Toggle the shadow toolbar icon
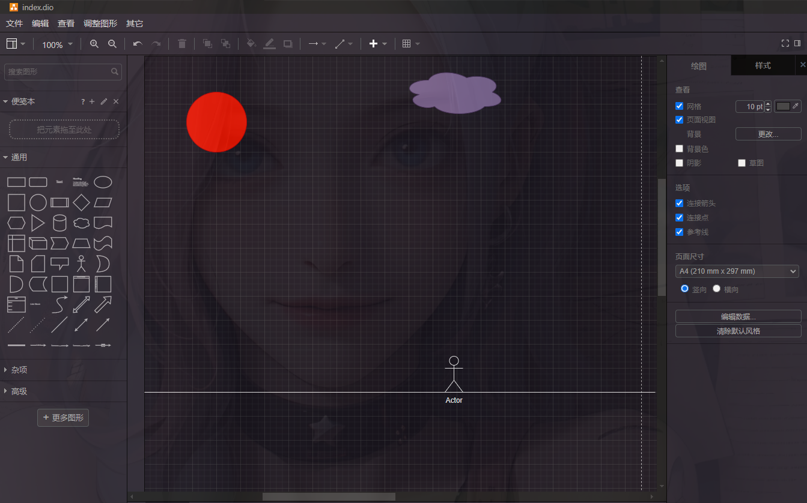 [x=288, y=44]
